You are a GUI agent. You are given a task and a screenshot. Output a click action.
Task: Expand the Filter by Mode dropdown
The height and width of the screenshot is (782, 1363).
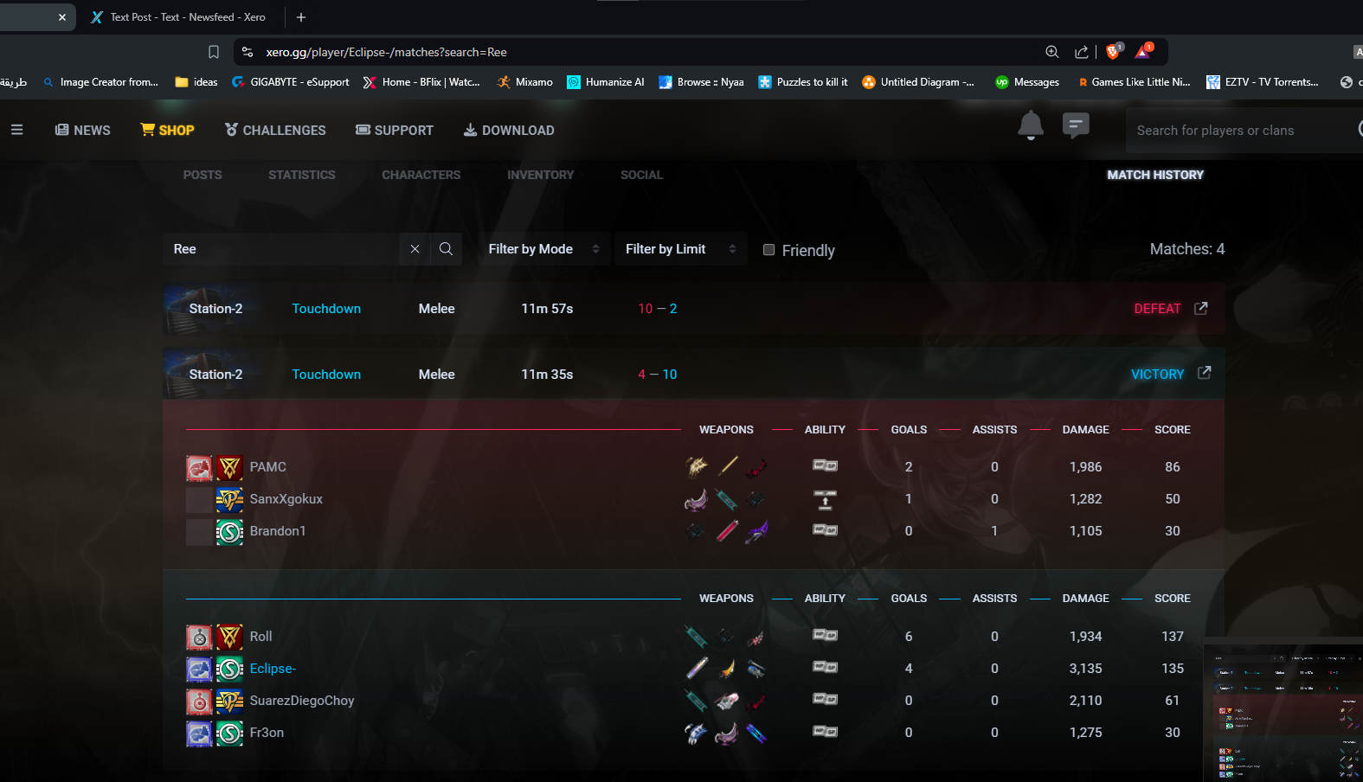click(543, 249)
